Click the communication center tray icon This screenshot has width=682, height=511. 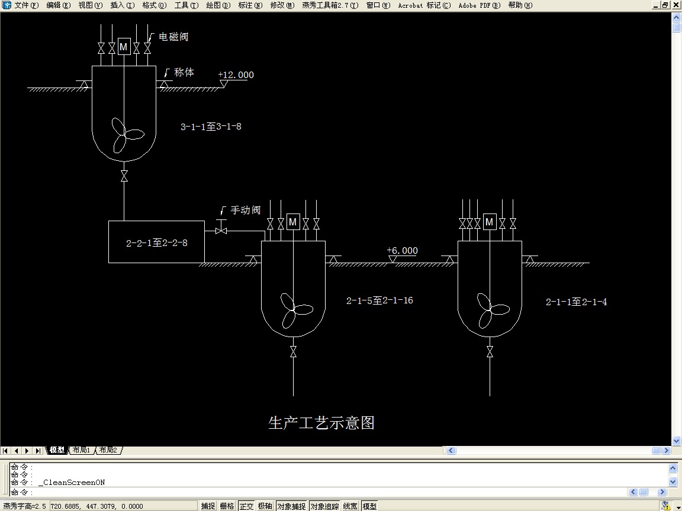tap(666, 506)
